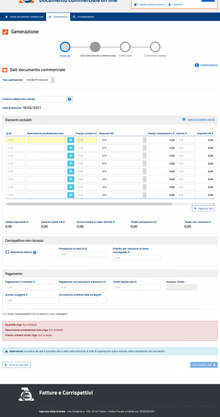This screenshot has width=220, height=417.
Task: Open Aliquota IVA dropdown in seventh row
Action: [x=123, y=187]
